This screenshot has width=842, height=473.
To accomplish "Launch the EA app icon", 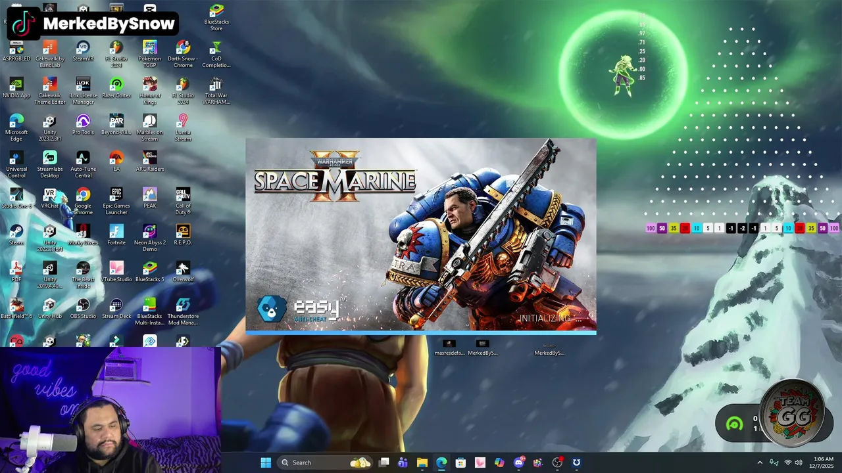I will point(116,163).
